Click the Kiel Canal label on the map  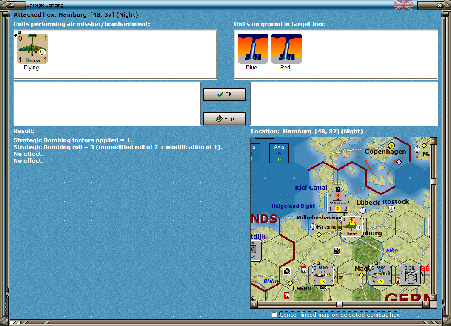pos(311,188)
